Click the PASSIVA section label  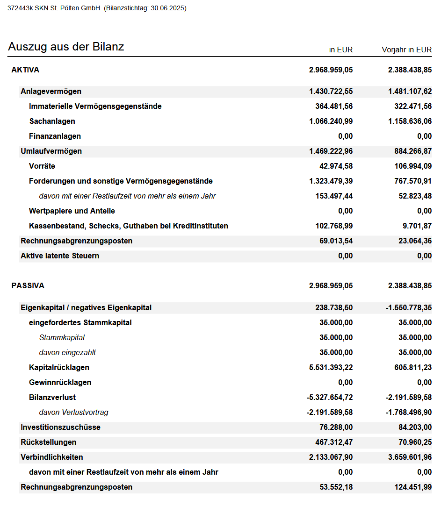[x=28, y=286]
